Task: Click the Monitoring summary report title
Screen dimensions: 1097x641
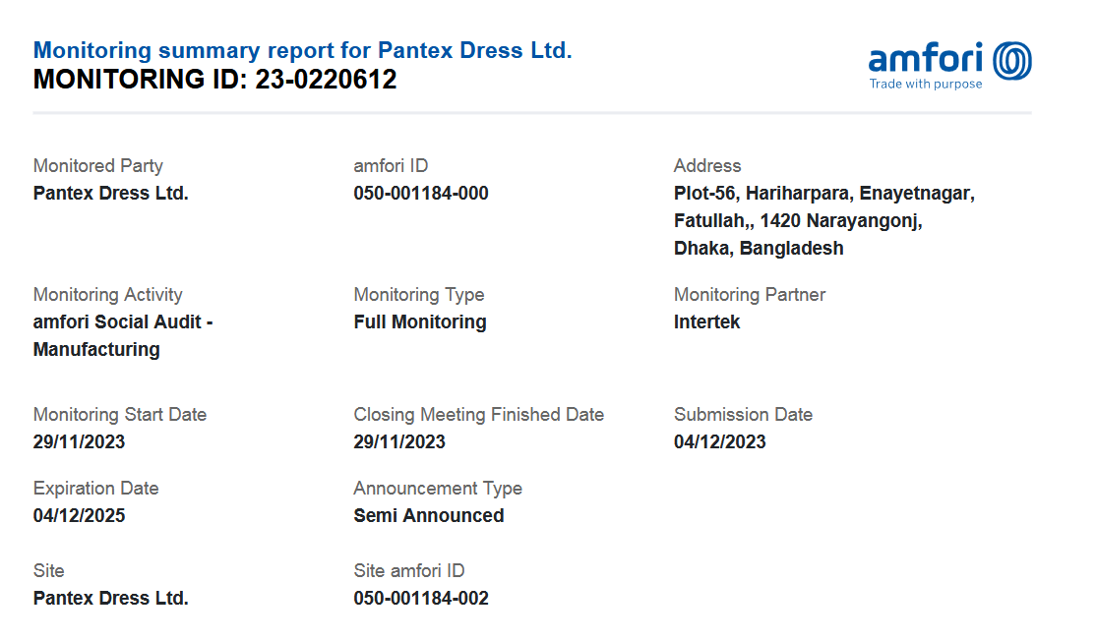Action: click(302, 50)
